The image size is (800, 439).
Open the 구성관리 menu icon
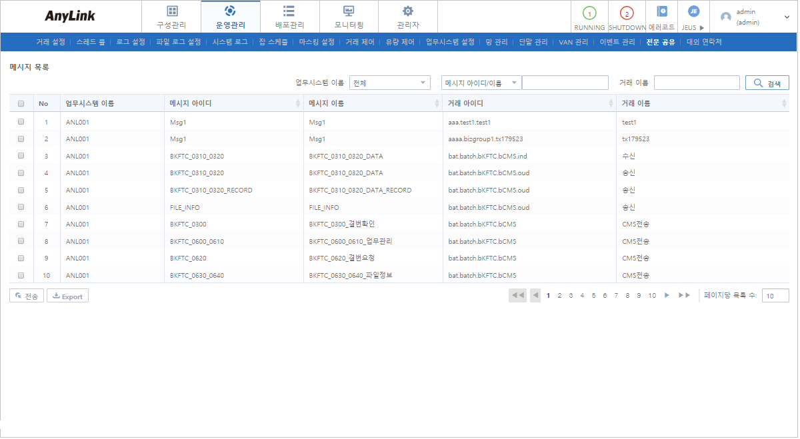coord(172,11)
